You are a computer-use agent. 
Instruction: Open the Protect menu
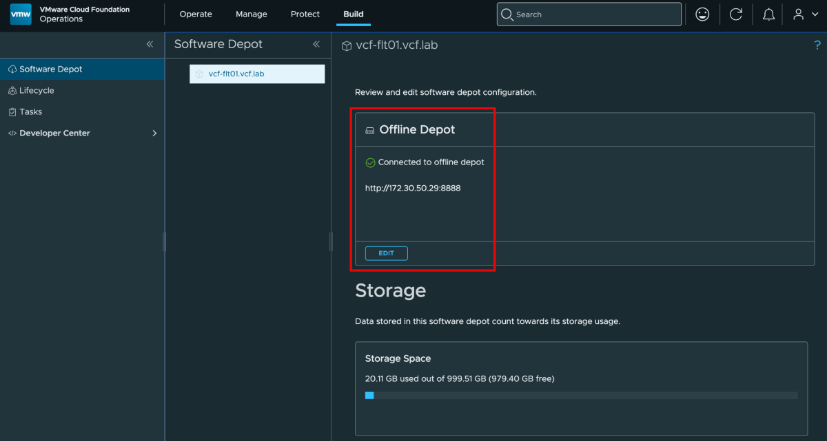point(305,14)
